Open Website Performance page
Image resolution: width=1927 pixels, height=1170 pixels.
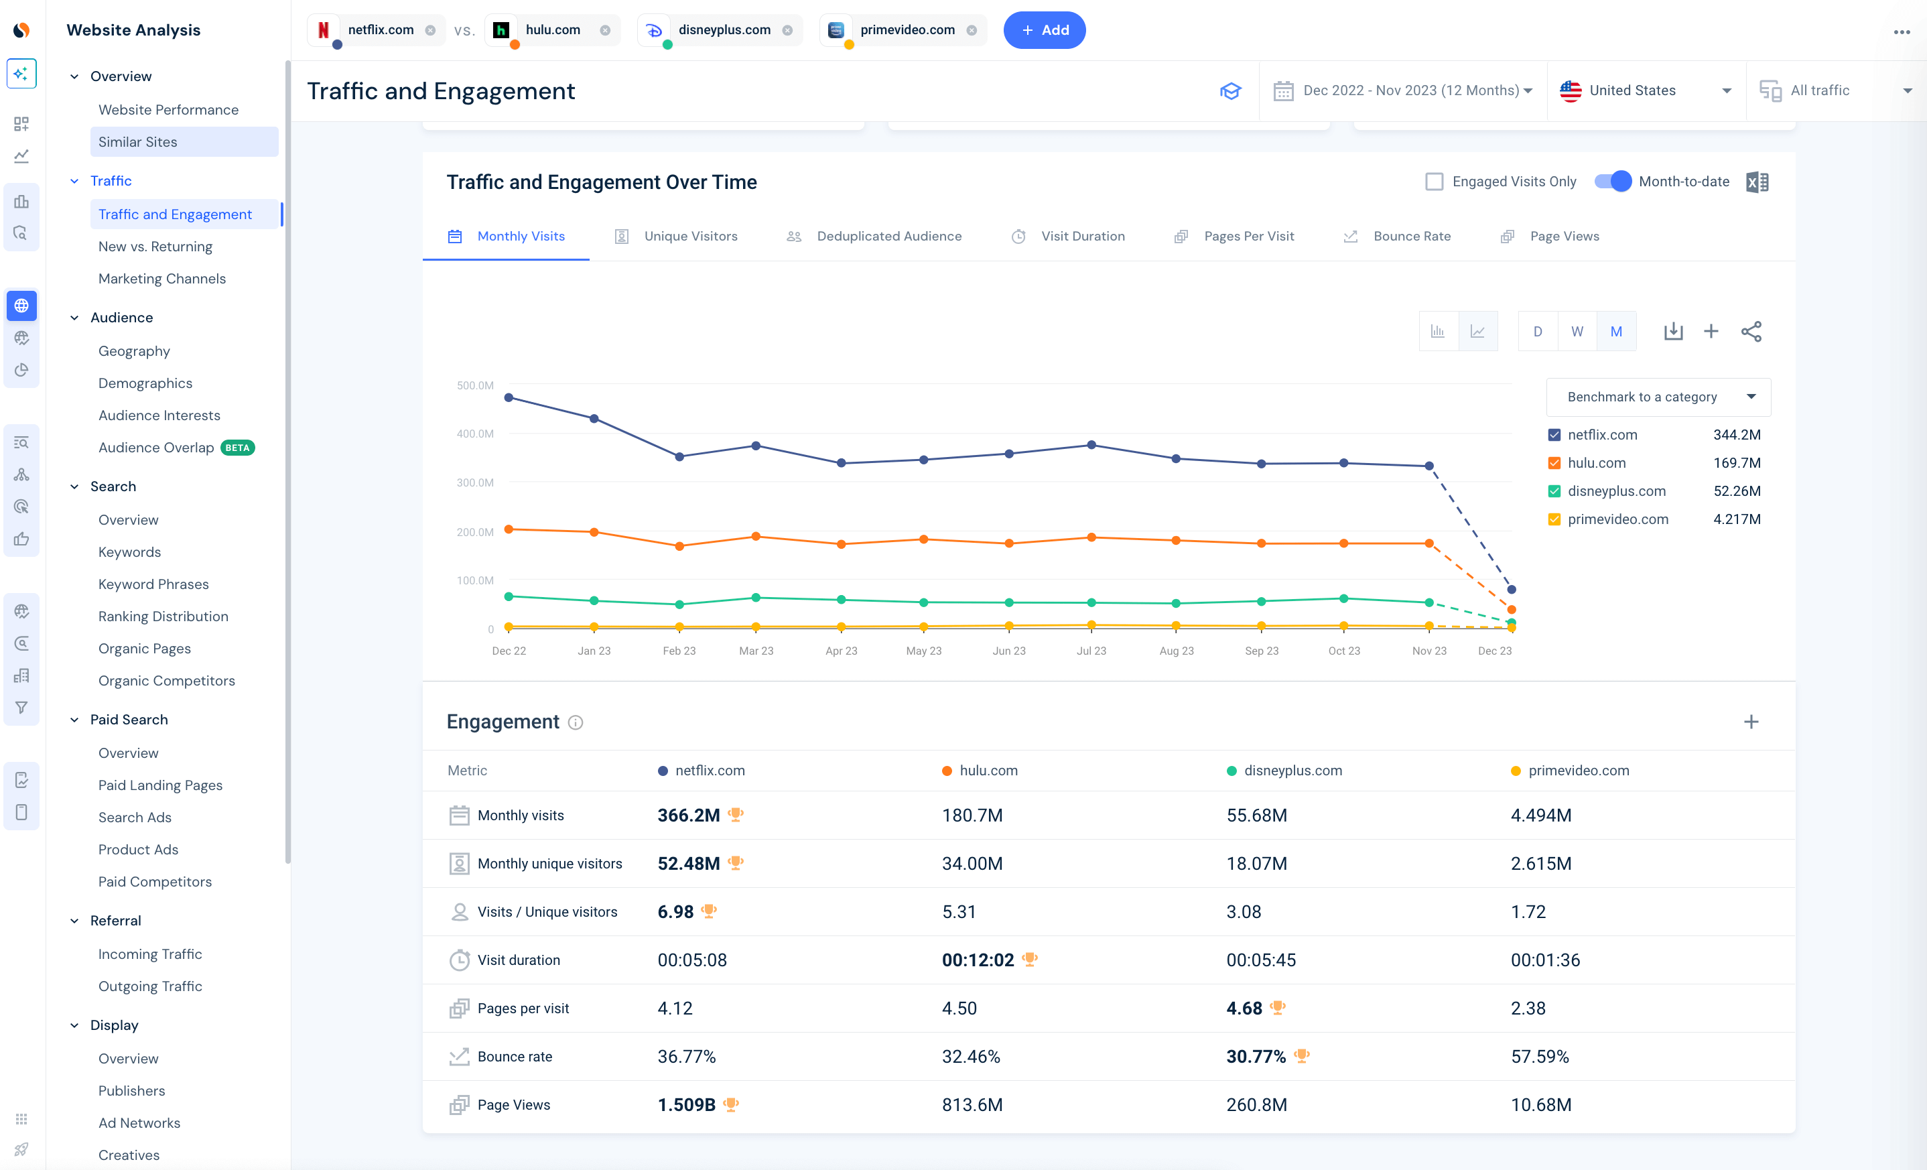[x=168, y=109]
